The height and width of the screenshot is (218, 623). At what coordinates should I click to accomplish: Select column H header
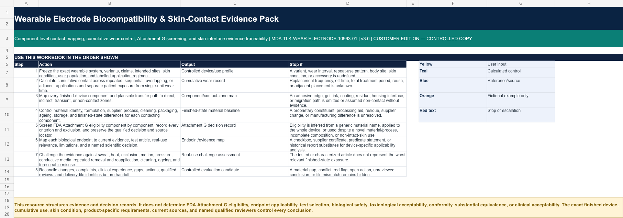589,3
